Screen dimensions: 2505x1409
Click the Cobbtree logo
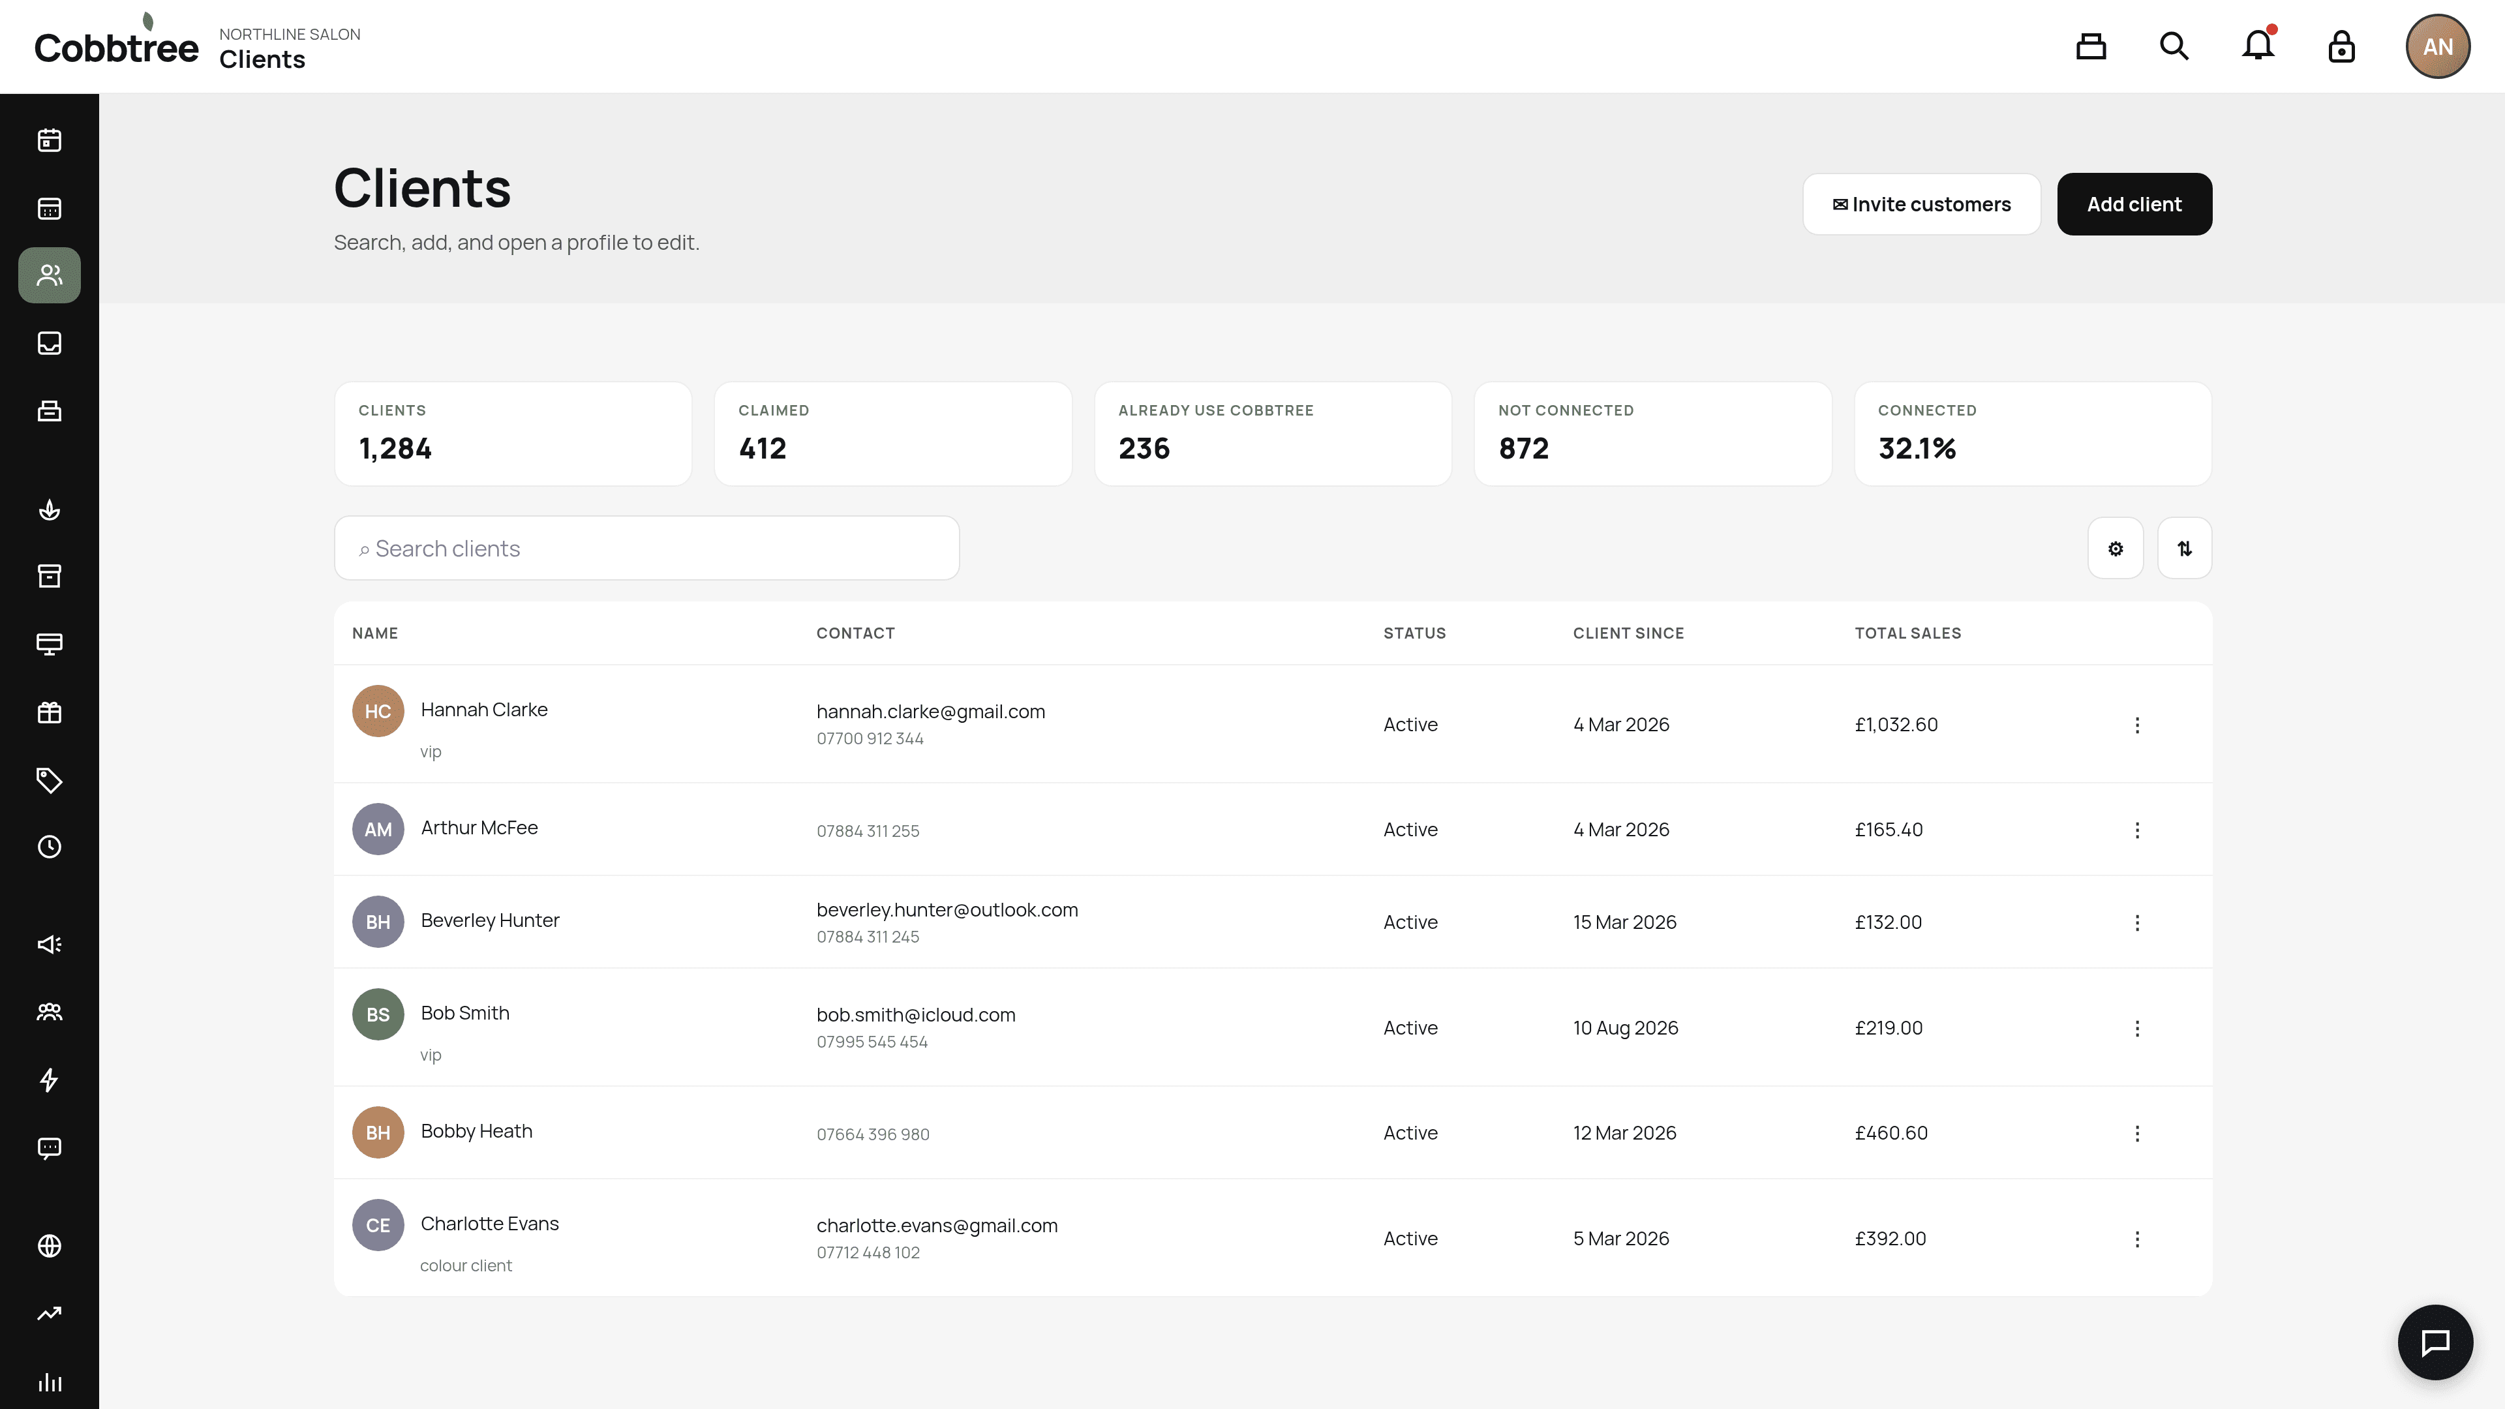(117, 41)
